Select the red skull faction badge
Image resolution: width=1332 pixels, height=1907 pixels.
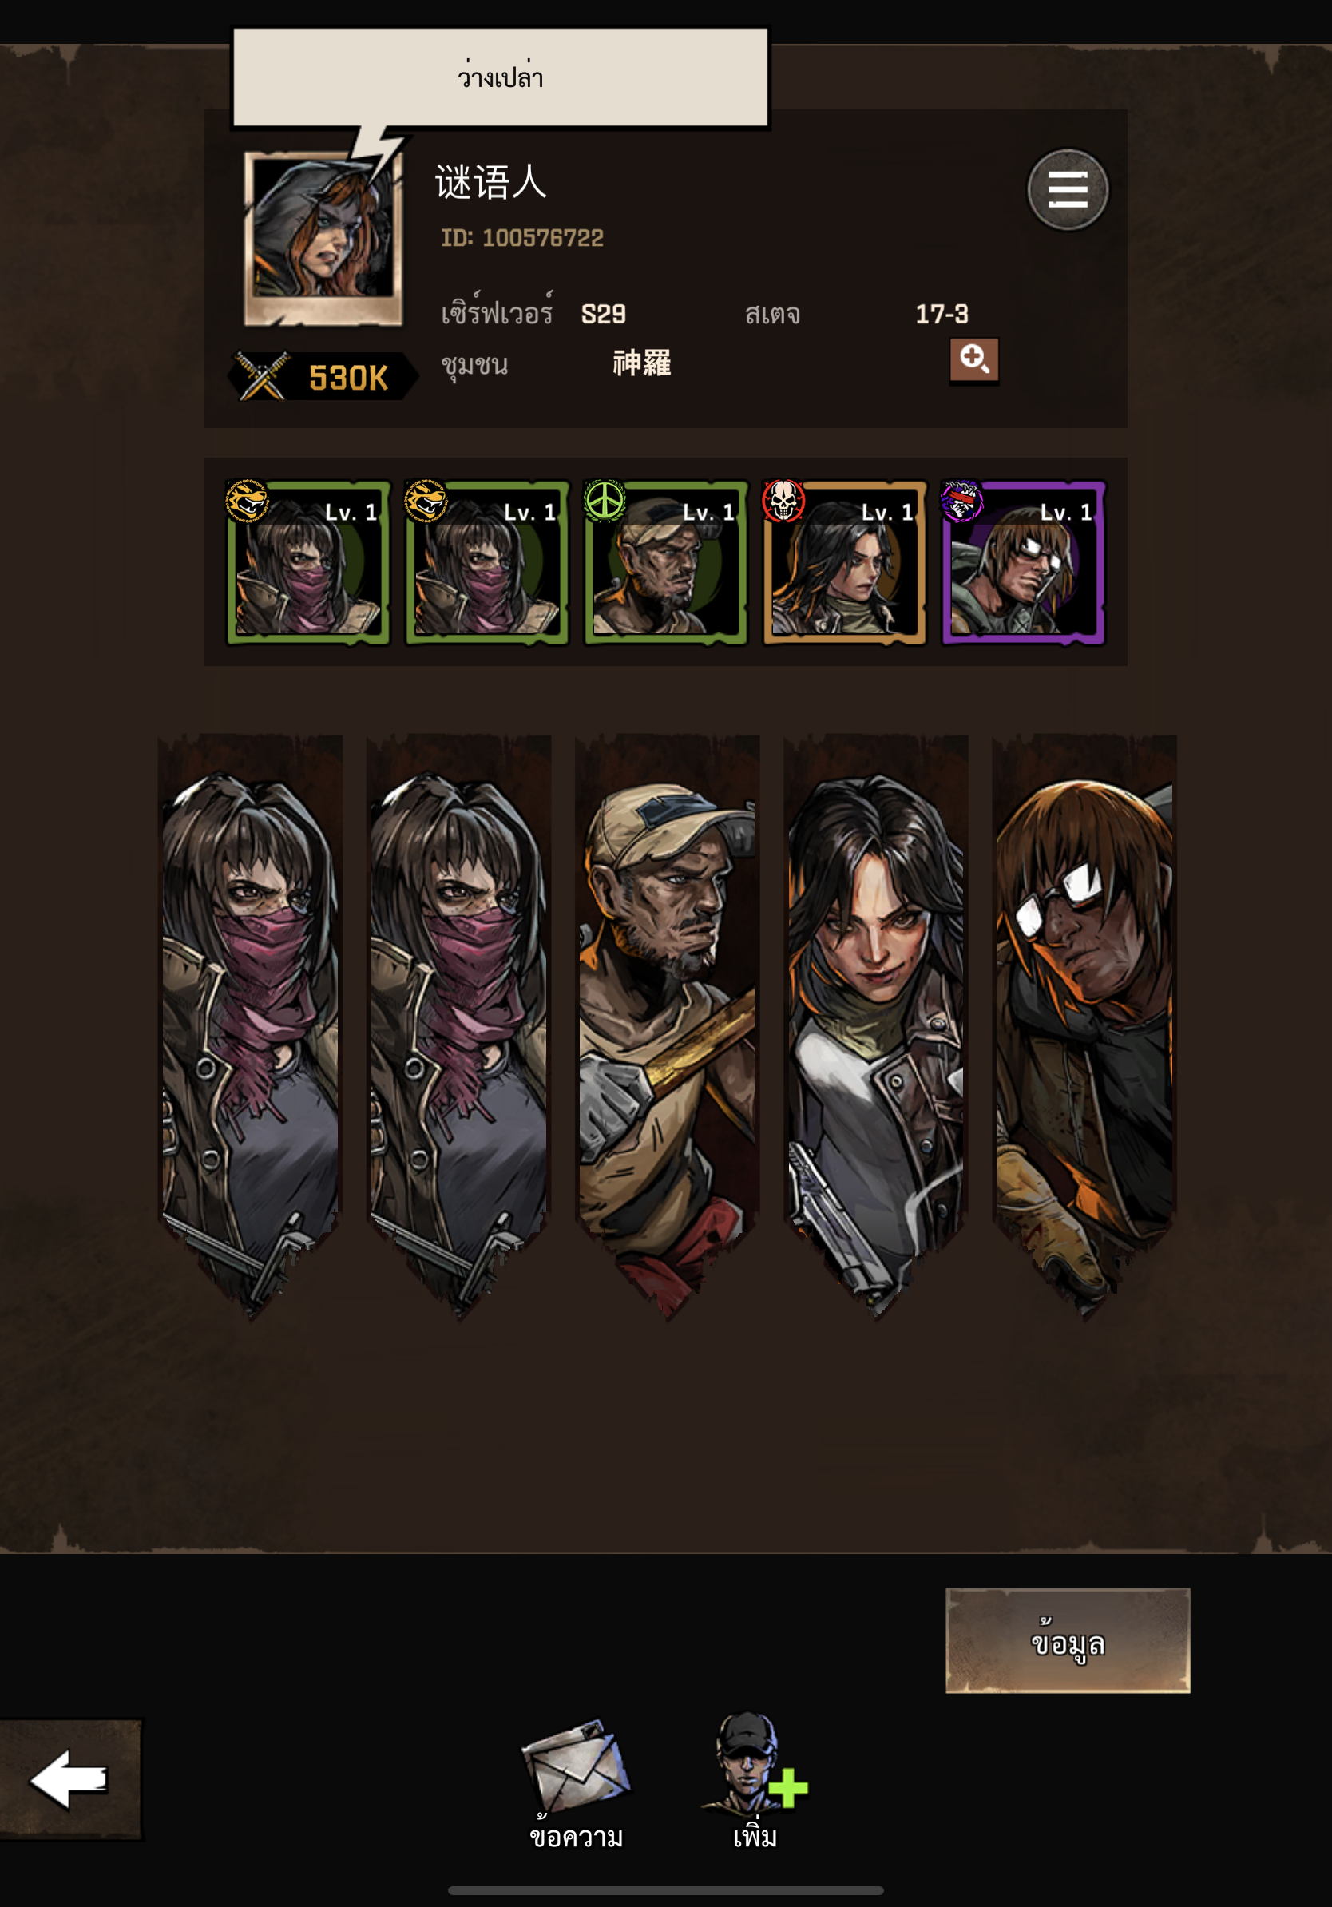(783, 500)
